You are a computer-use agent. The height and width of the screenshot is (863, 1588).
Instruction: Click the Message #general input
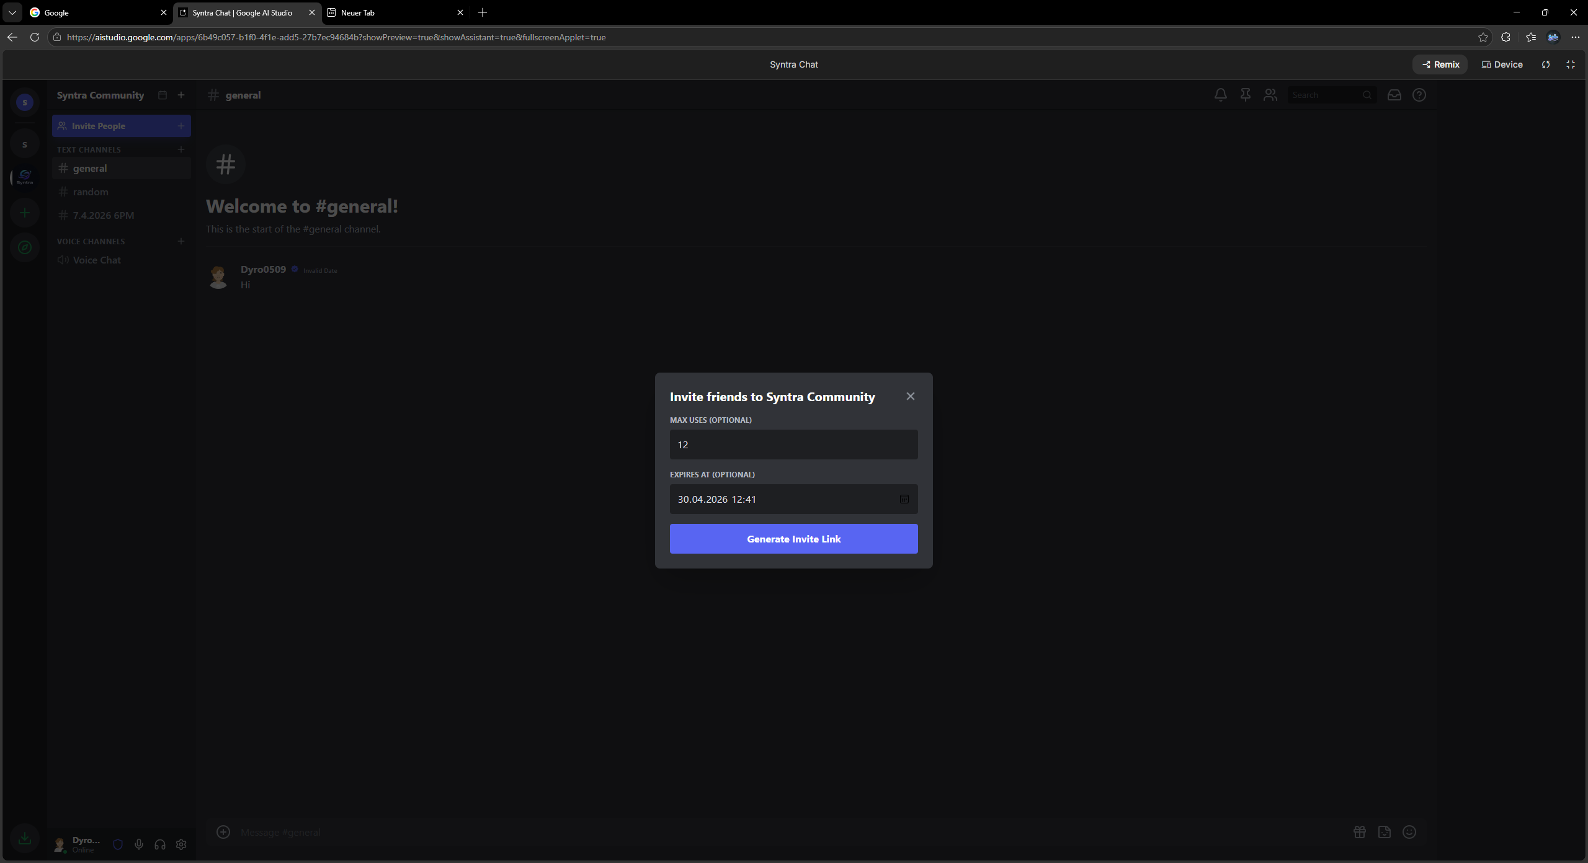pyautogui.click(x=788, y=832)
